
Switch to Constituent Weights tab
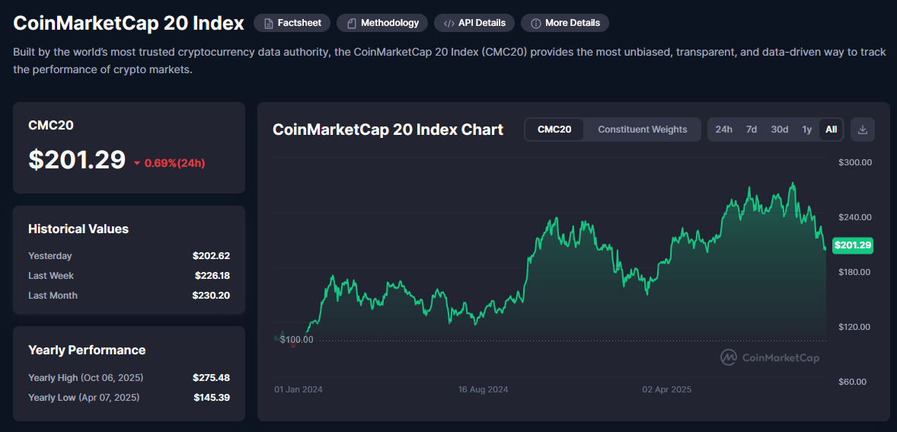click(643, 130)
